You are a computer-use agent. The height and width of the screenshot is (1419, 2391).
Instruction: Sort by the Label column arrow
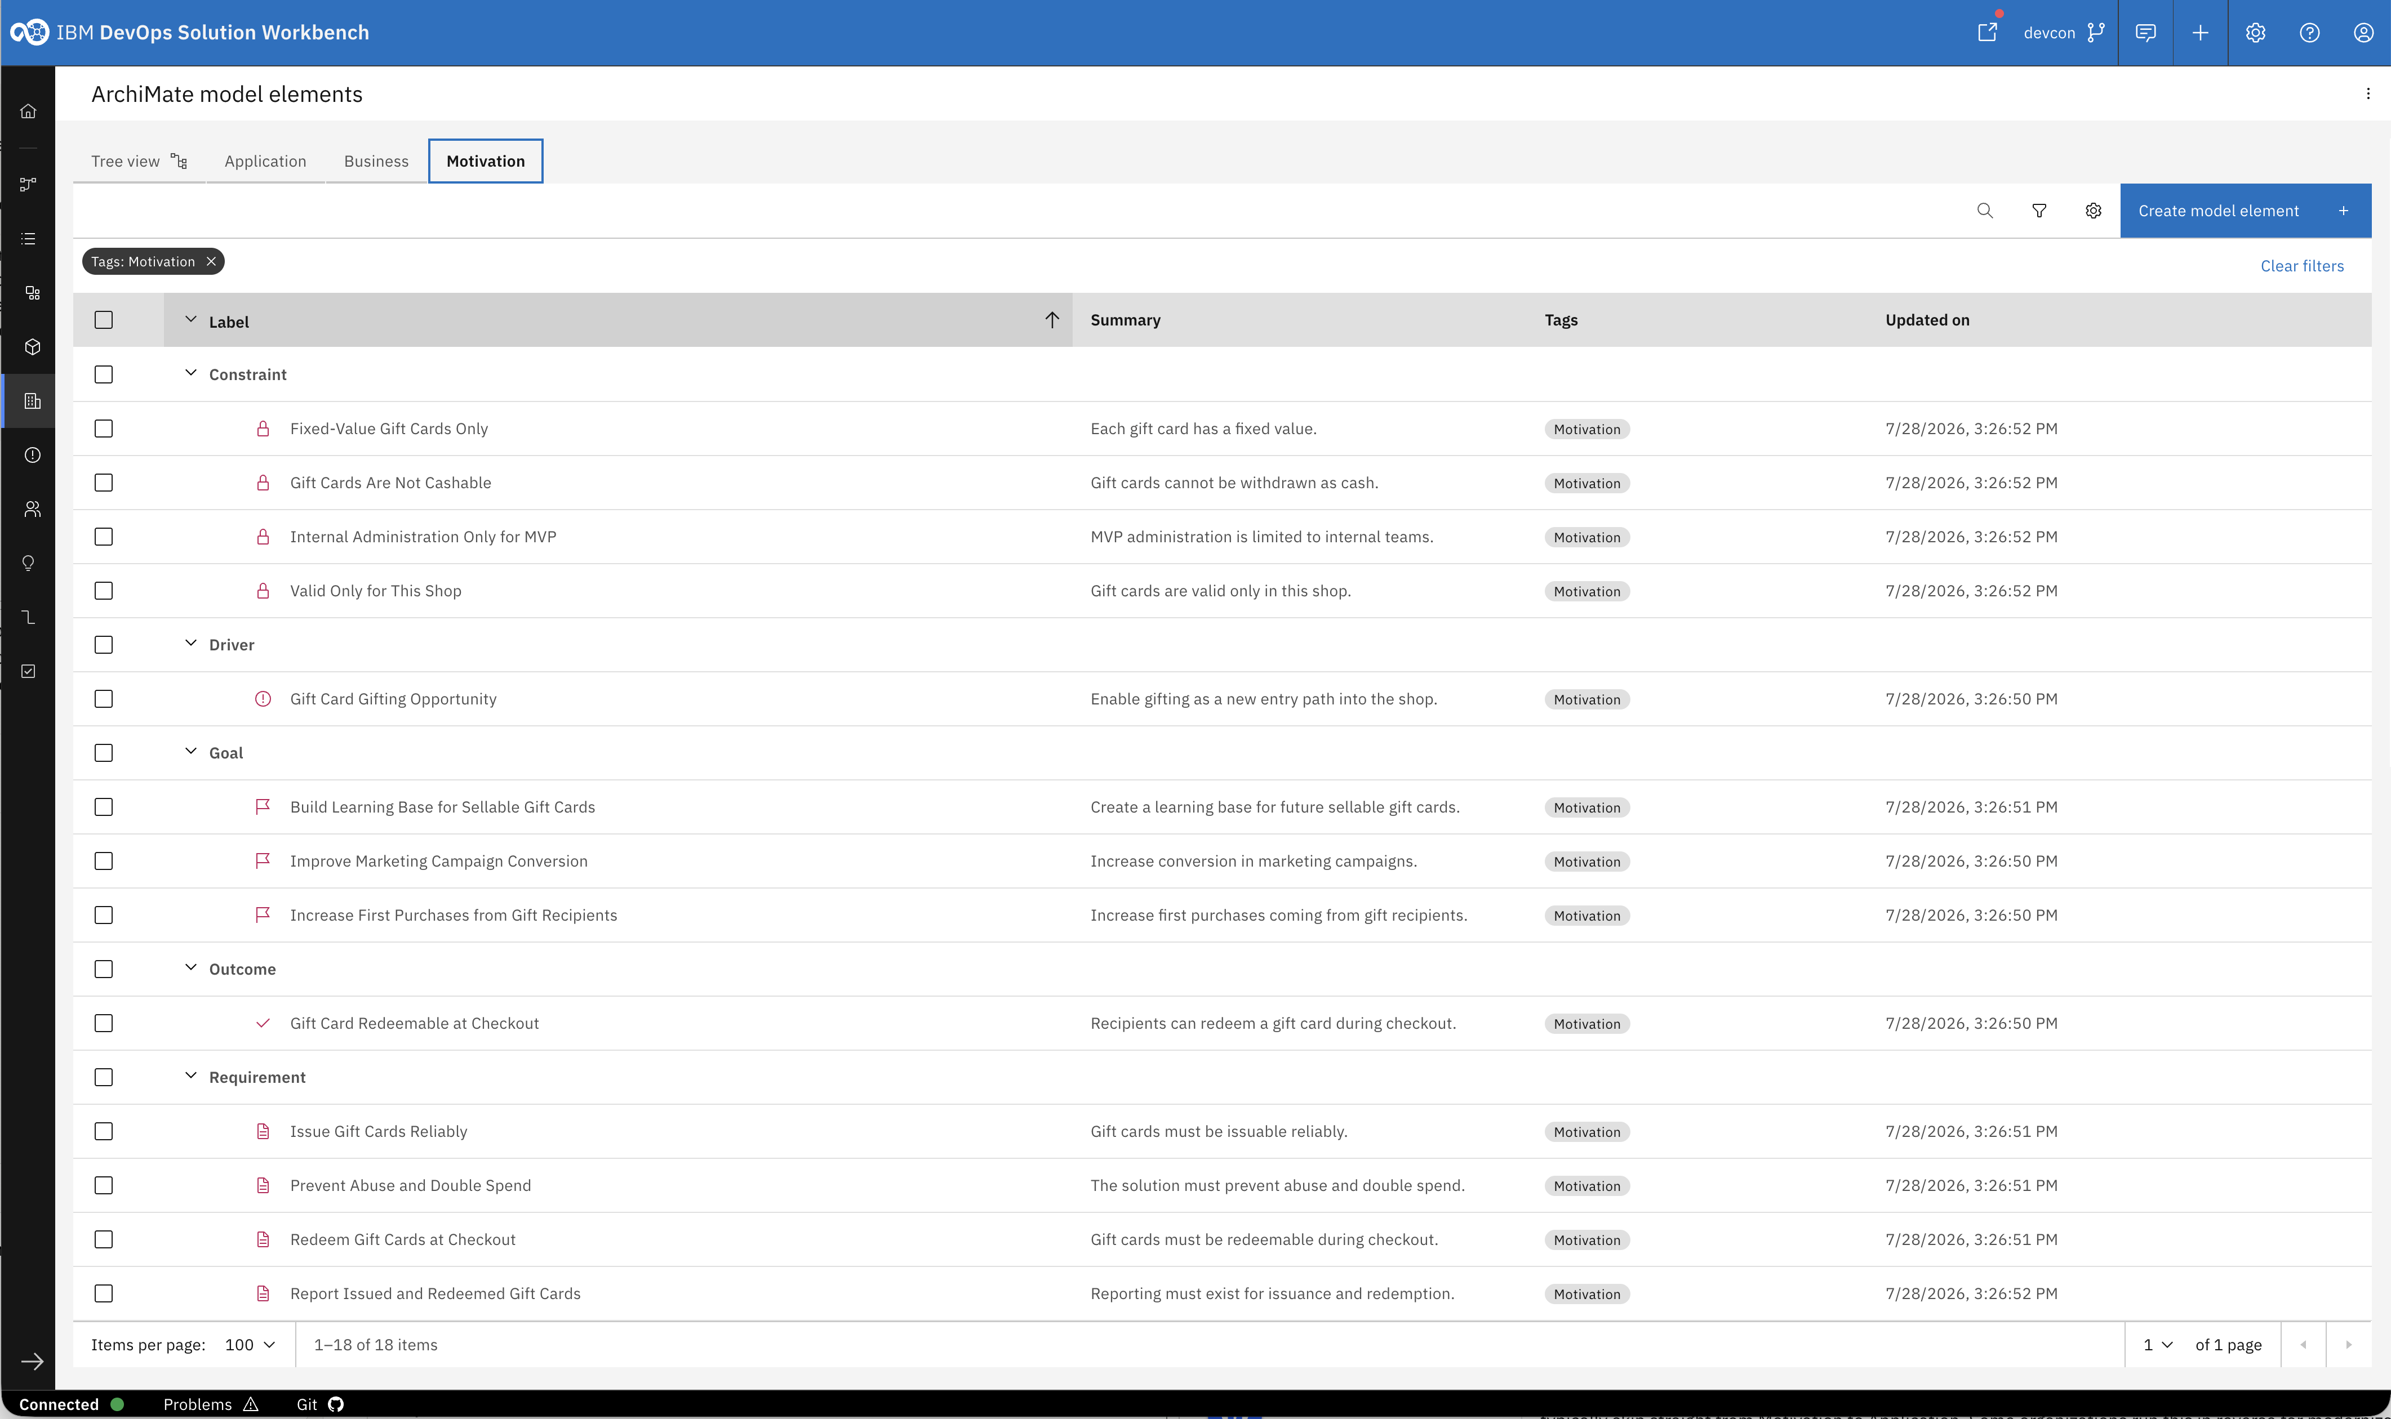tap(1051, 320)
